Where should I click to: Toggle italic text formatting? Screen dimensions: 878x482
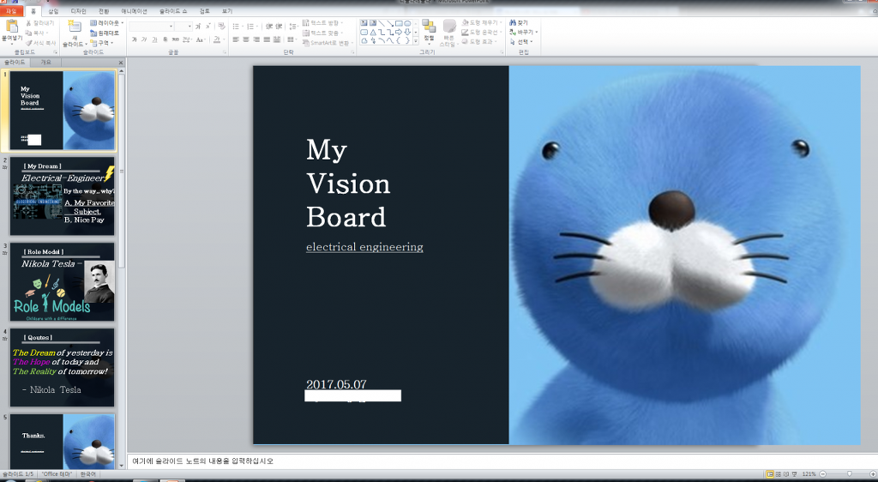click(144, 39)
